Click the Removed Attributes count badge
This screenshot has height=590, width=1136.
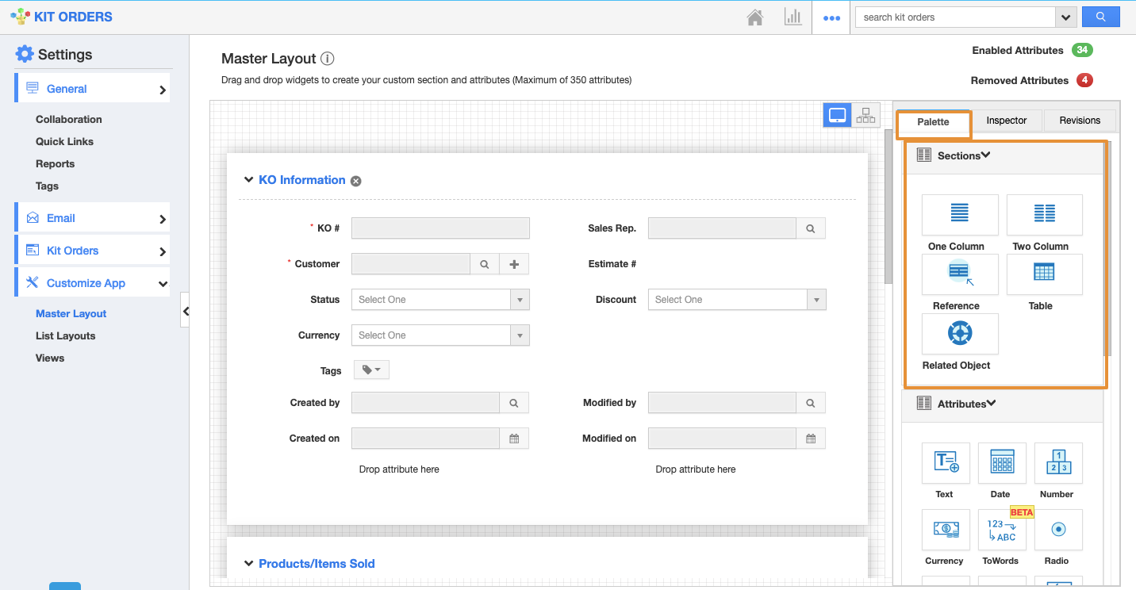tap(1084, 80)
